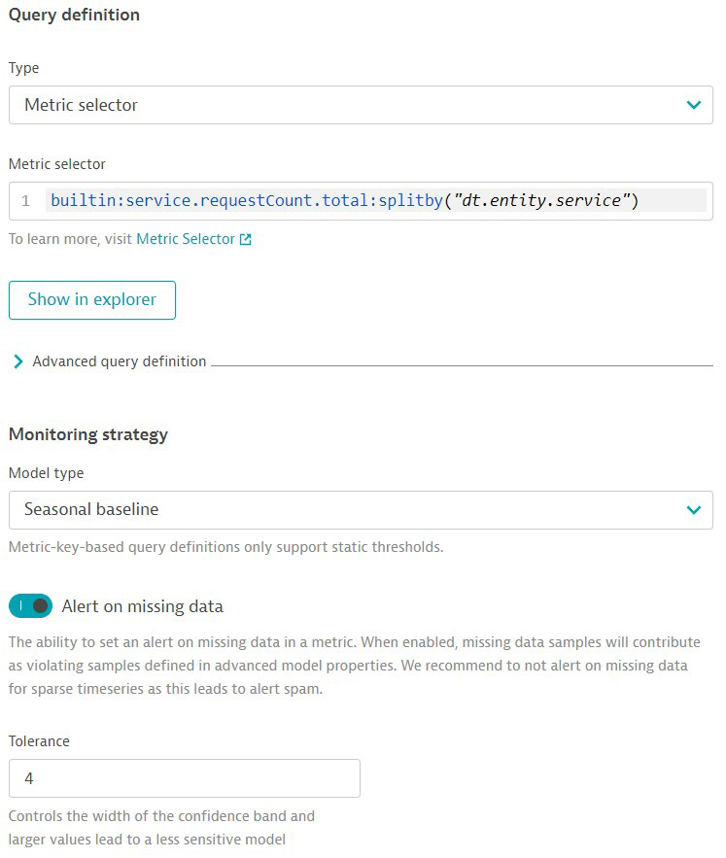Viewport: 726px width, 858px height.
Task: Click the disclosure arrow before Advanced query definition
Action: click(17, 360)
